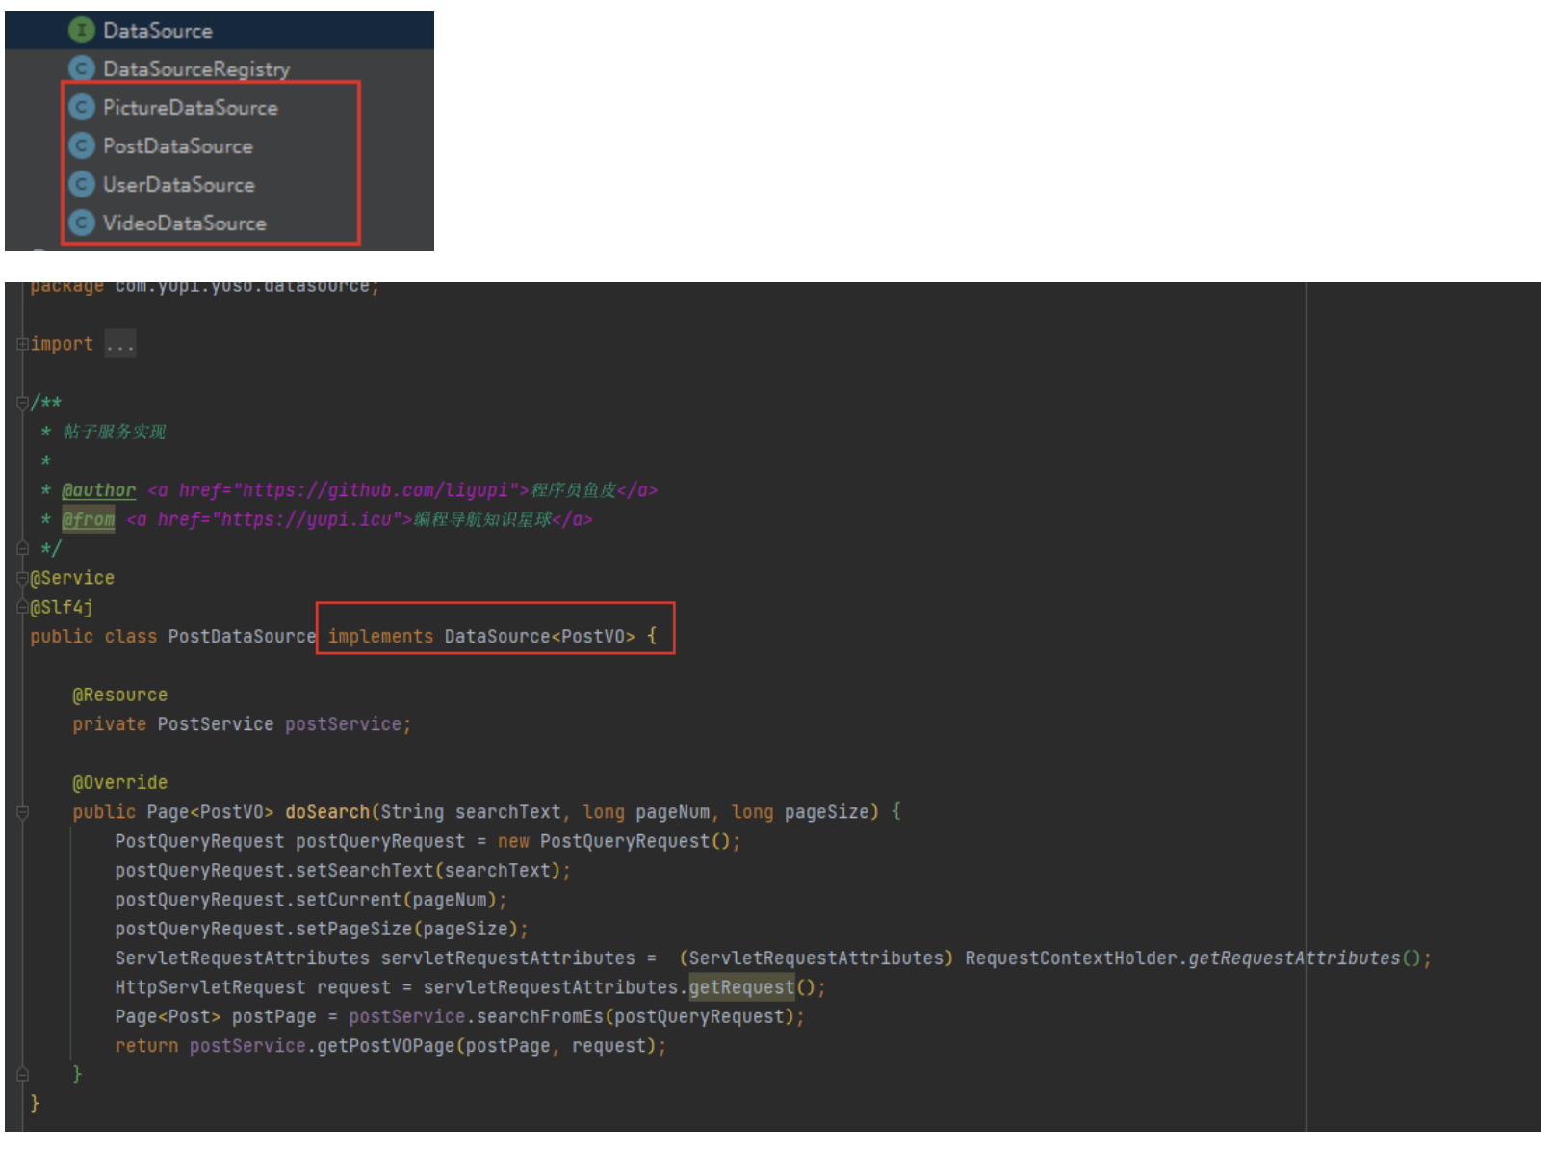Click the @from Javadoc tag
The height and width of the screenshot is (1155, 1554).
[88, 520]
